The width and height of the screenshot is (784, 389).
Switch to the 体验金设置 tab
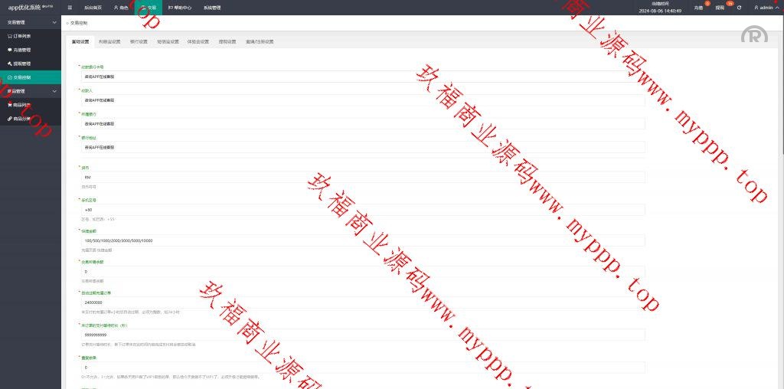(198, 41)
